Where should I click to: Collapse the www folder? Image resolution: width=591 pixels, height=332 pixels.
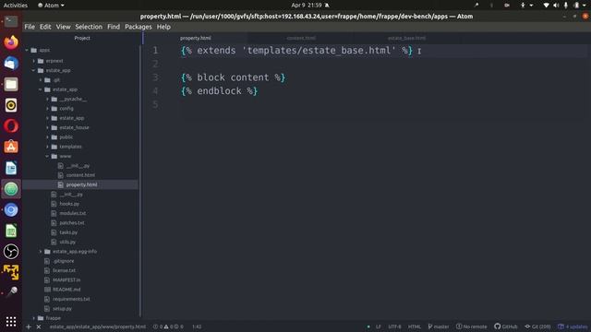pyautogui.click(x=47, y=156)
